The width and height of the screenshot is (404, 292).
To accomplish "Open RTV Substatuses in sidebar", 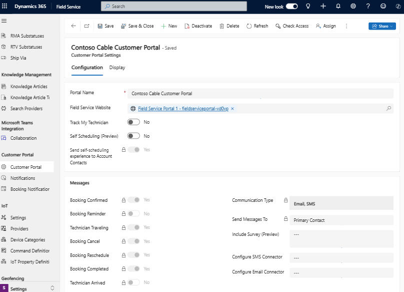I will coord(27,47).
